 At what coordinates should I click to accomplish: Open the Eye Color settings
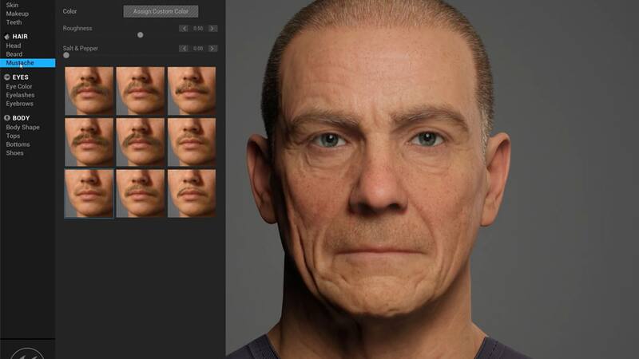tap(19, 86)
